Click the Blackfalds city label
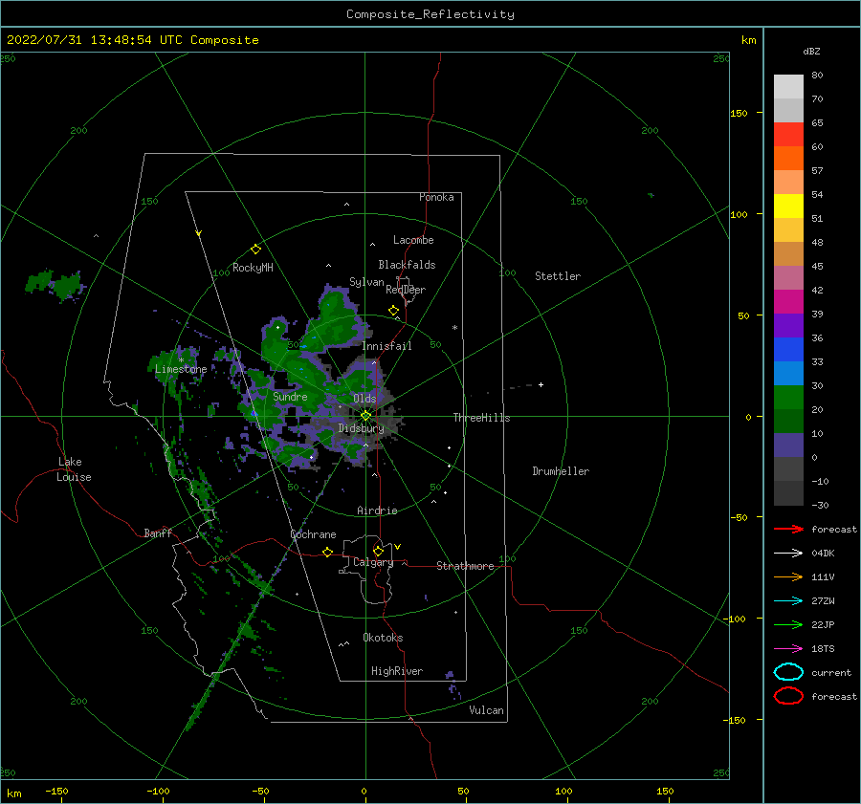 pyautogui.click(x=407, y=265)
